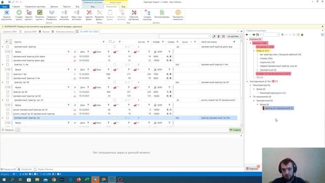Check group row трелевочный, трактор checkbox
The width and height of the screenshot is (325, 183).
click(x=8, y=47)
